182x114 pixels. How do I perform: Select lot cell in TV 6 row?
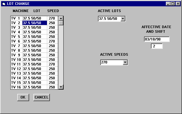click(35, 41)
